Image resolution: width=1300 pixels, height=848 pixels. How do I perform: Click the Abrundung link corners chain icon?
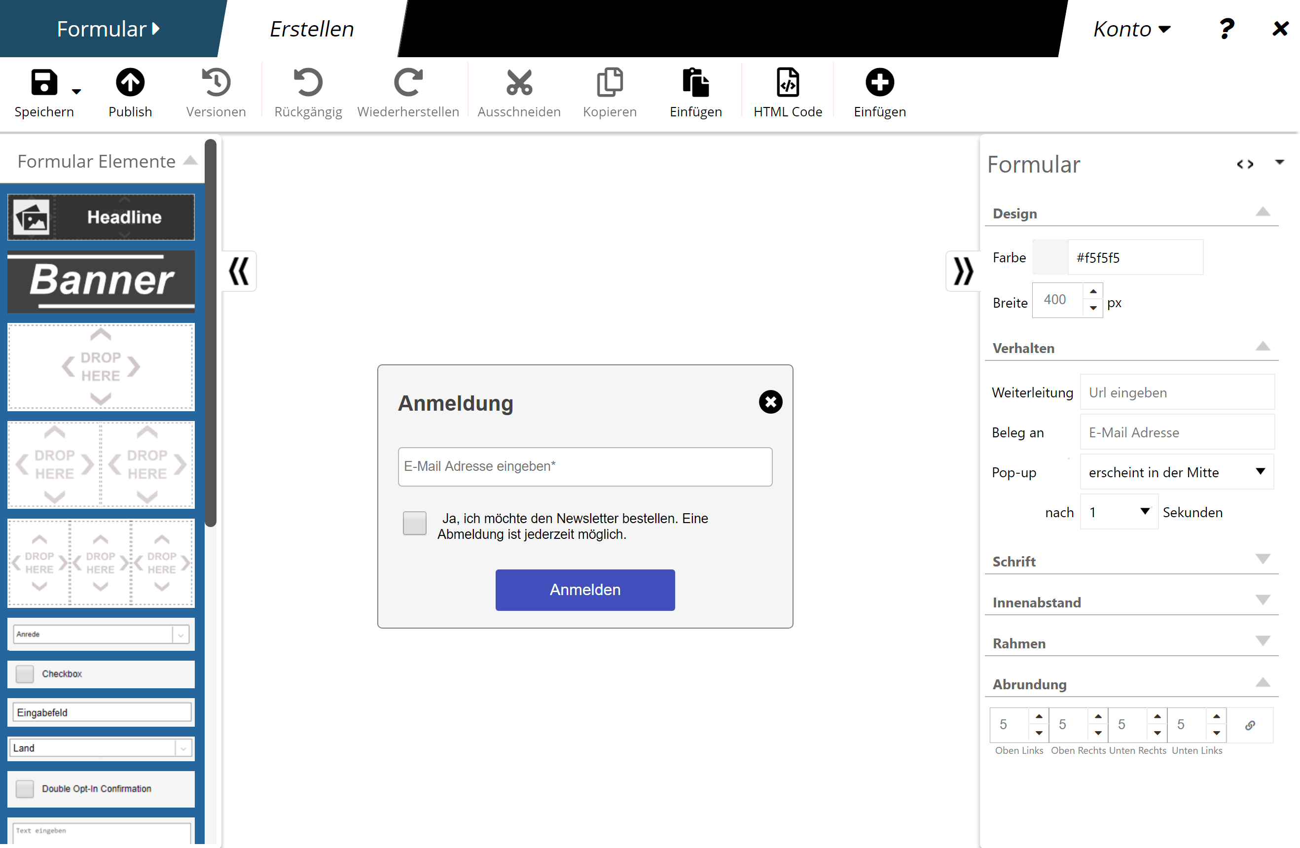pyautogui.click(x=1250, y=725)
